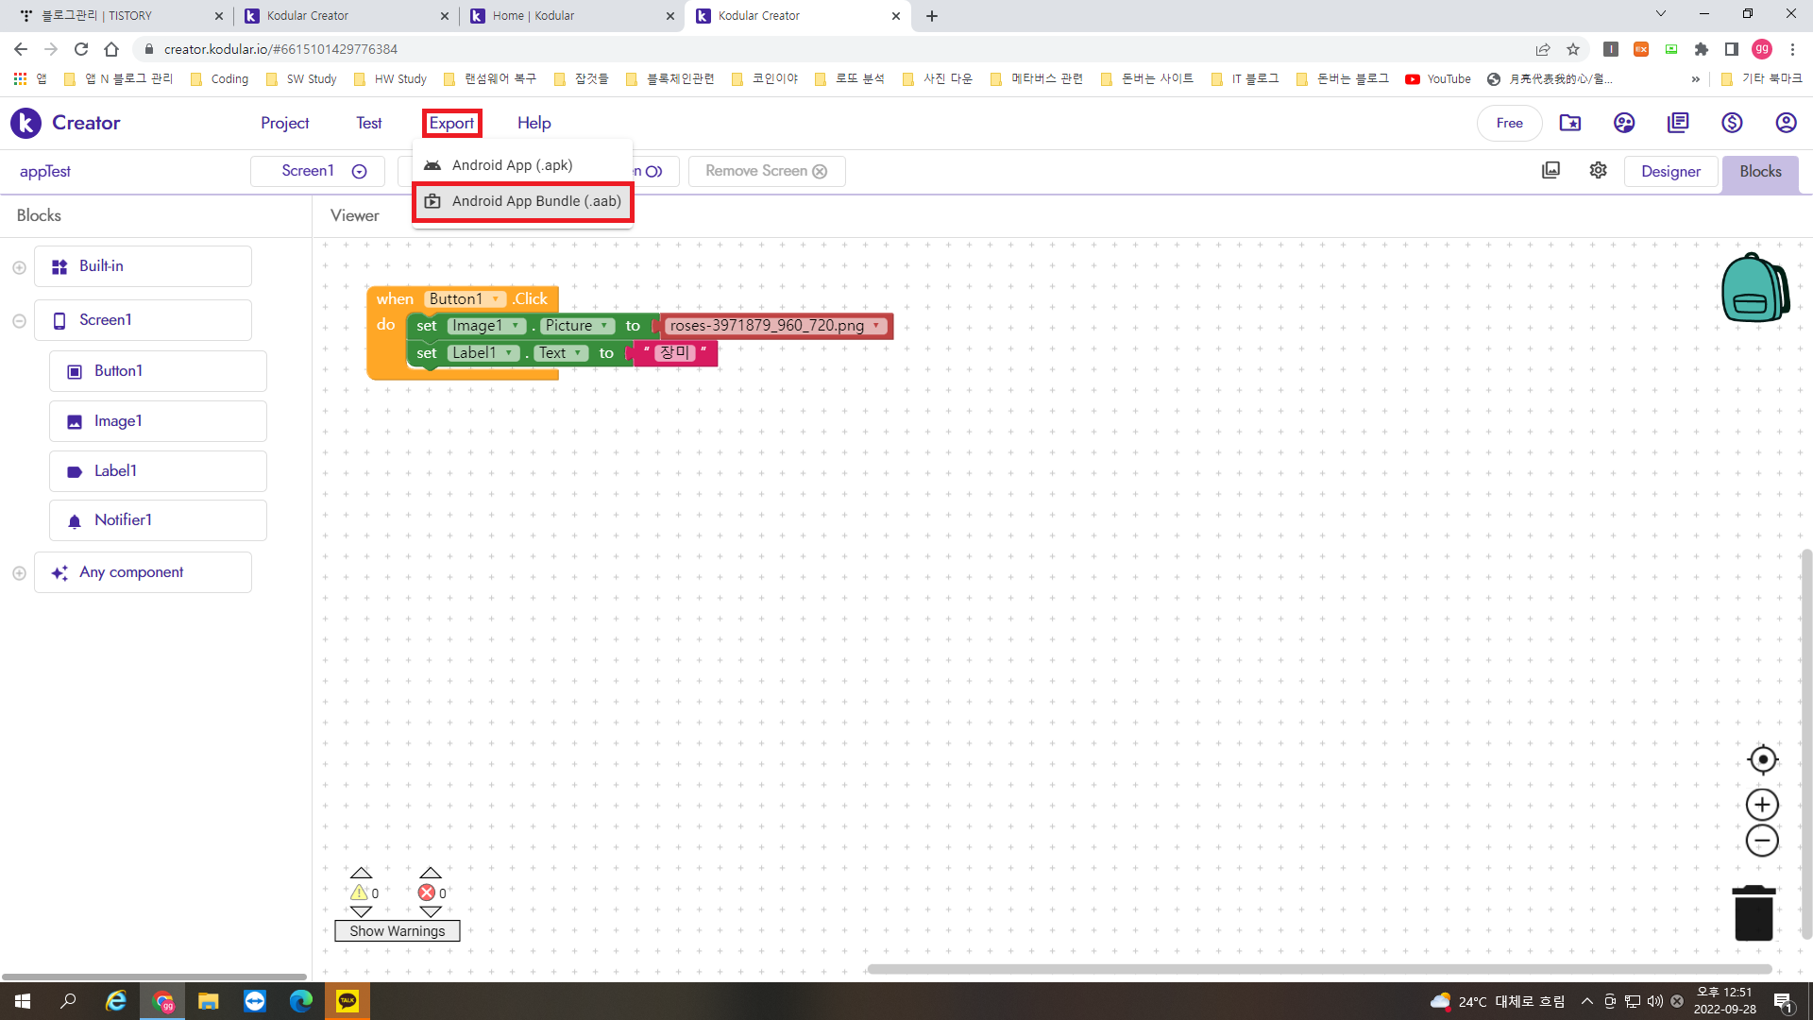The image size is (1813, 1020).
Task: Expand the Any component category
Action: tap(19, 573)
